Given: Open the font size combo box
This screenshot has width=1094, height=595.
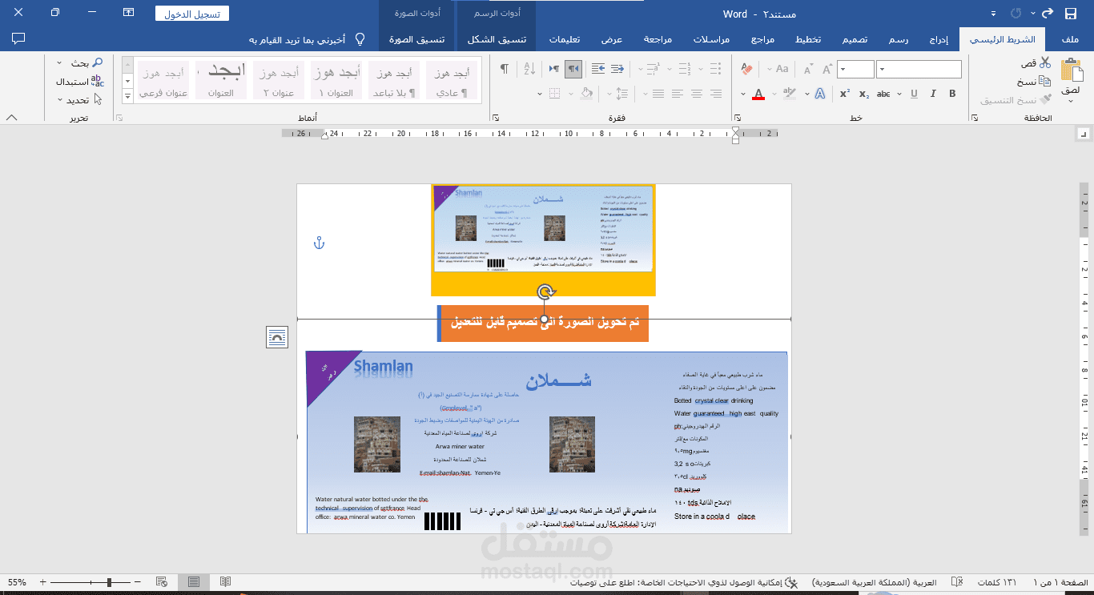Looking at the screenshot, I should 855,70.
